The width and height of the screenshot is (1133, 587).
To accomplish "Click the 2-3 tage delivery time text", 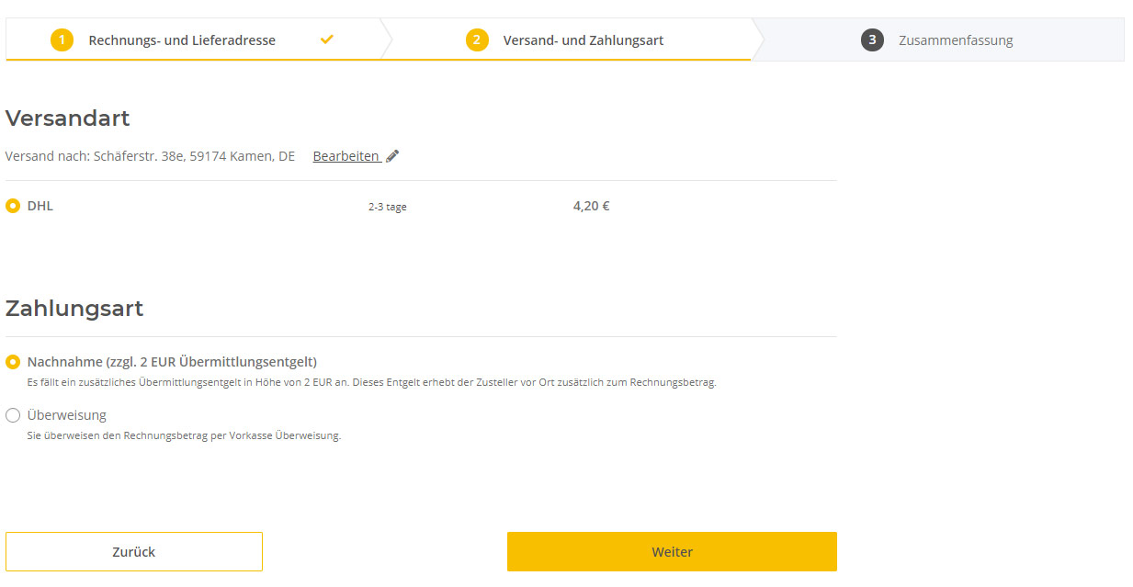I will [388, 208].
